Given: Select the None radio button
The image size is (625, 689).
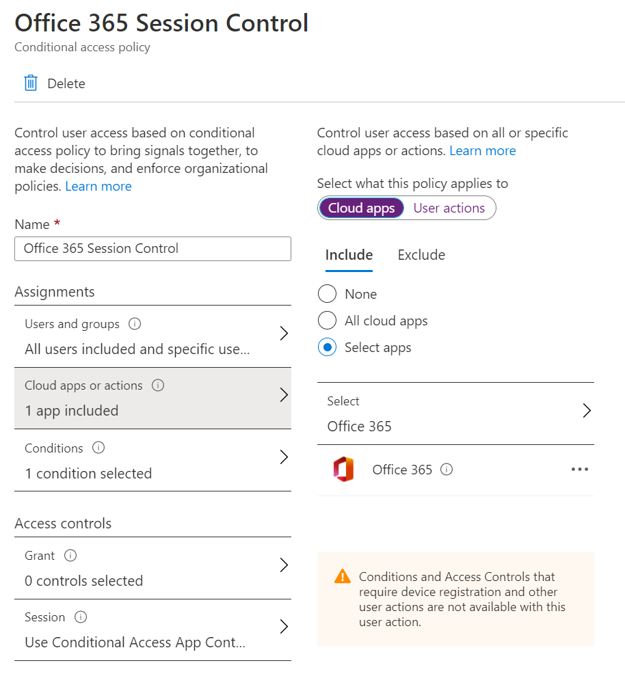Looking at the screenshot, I should click(x=327, y=293).
